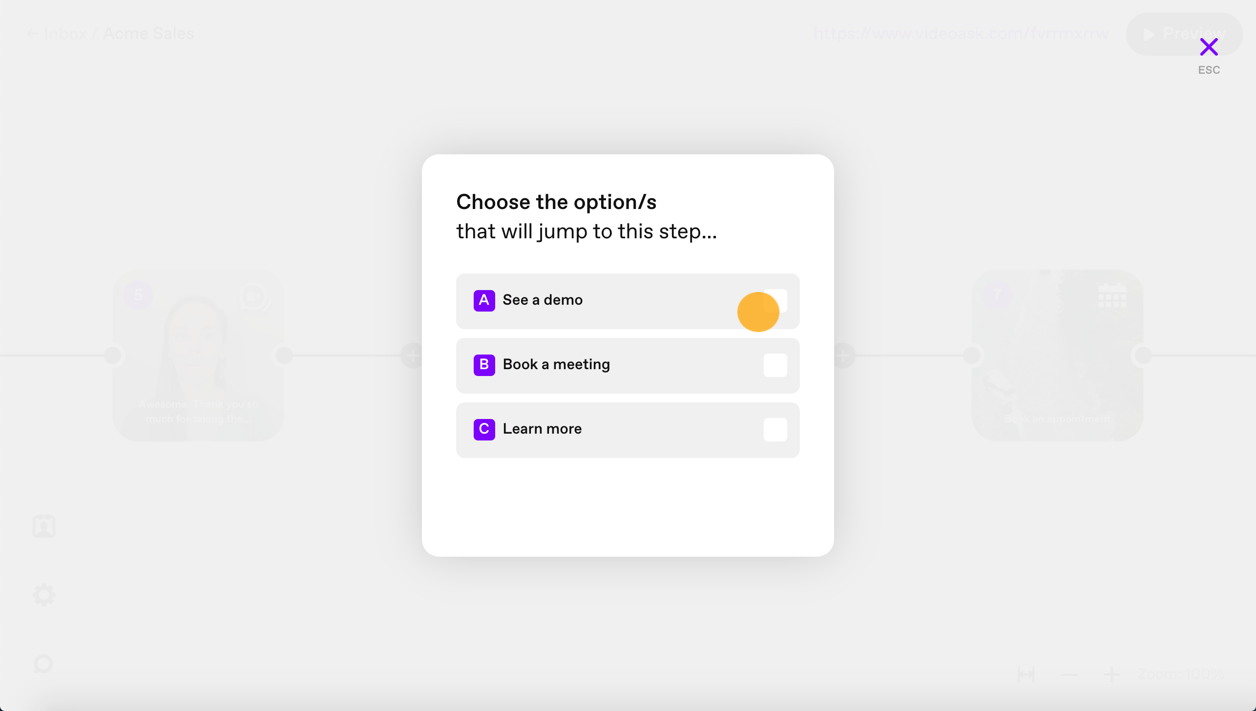Select the purple C option badge

[x=484, y=429]
